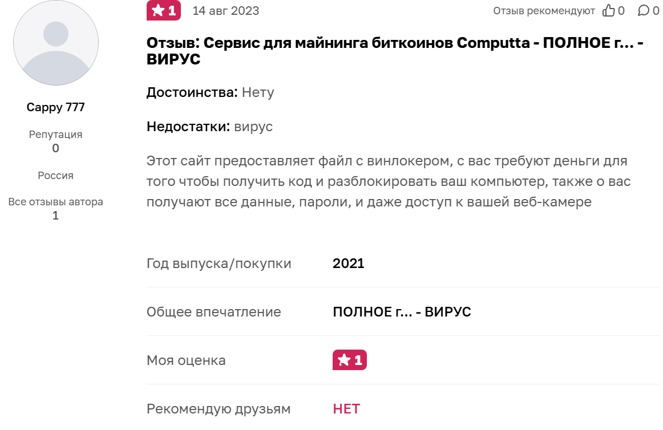Click the red 'НЕТ' recommendation value
The width and height of the screenshot is (663, 430).
click(346, 409)
